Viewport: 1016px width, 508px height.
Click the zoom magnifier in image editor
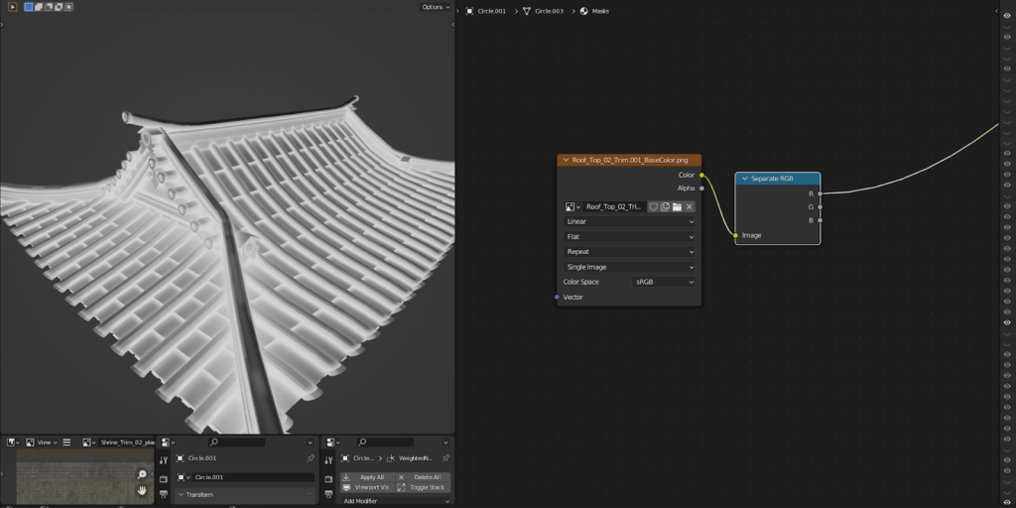[142, 474]
